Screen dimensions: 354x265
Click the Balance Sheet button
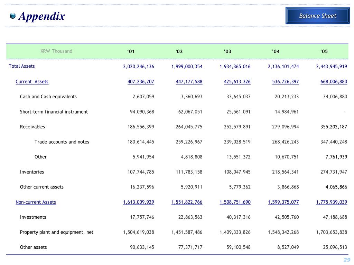click(317, 16)
